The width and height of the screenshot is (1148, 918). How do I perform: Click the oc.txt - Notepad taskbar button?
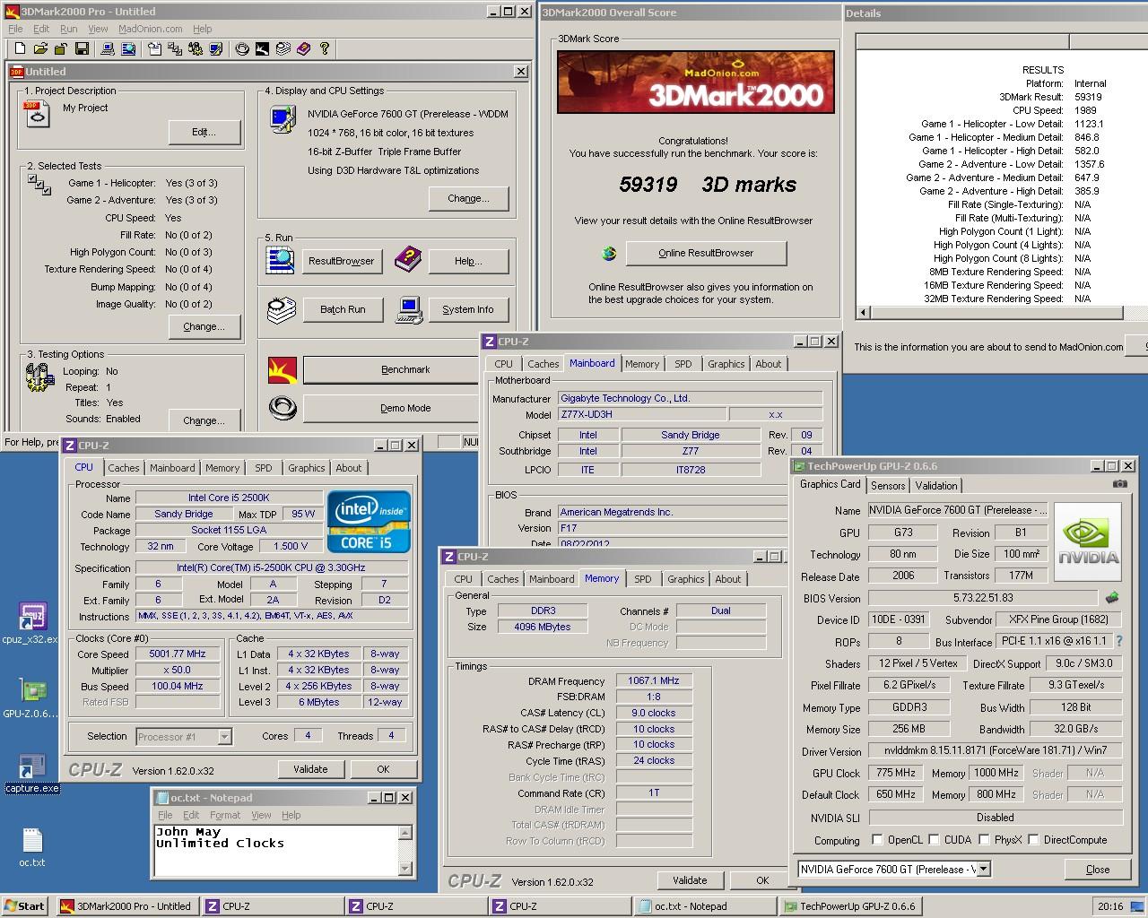coord(704,906)
